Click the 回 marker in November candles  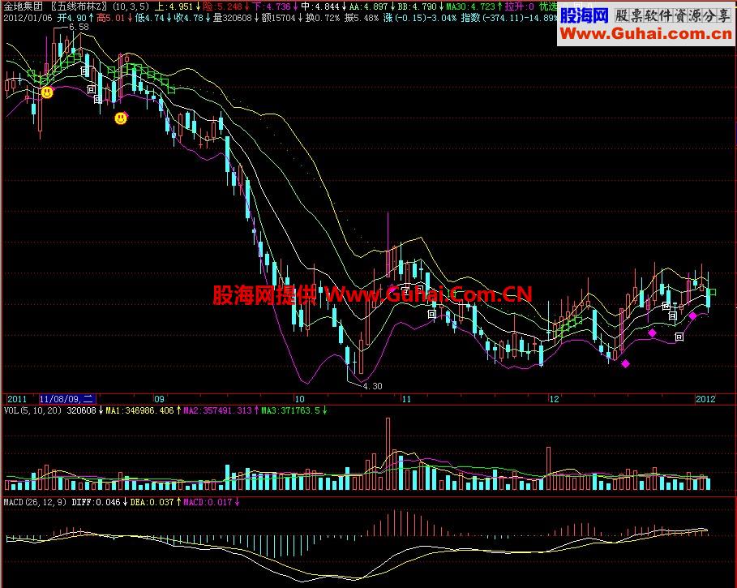pyautogui.click(x=432, y=314)
